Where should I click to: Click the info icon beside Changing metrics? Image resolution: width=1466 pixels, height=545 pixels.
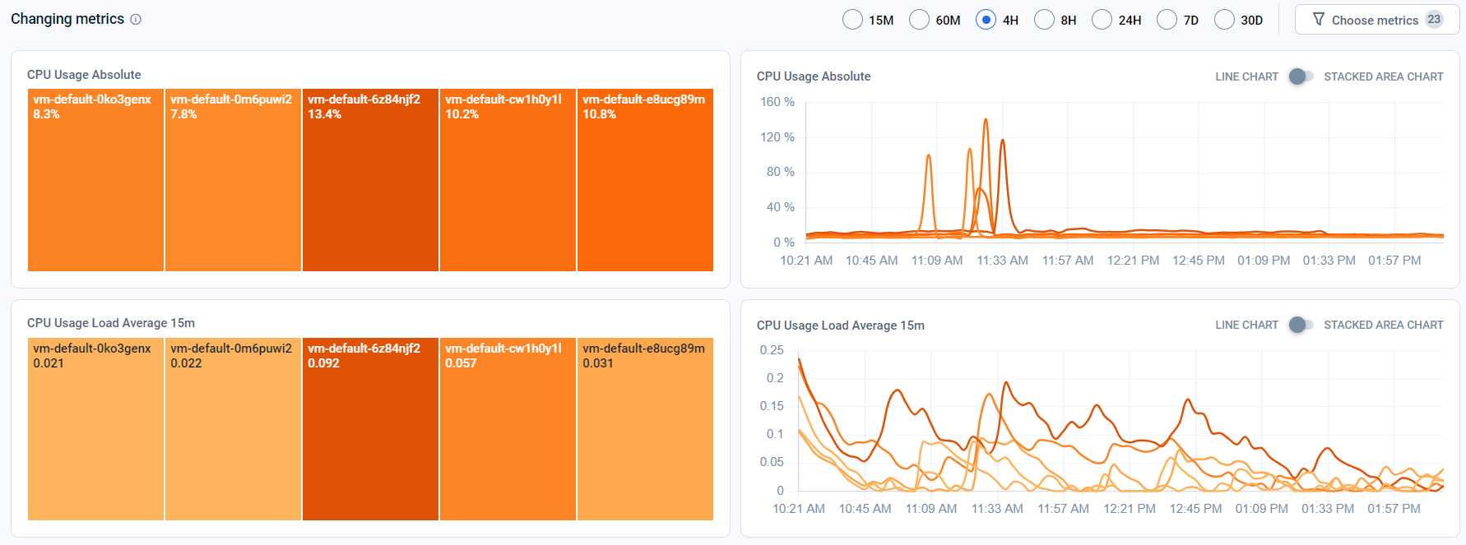coord(136,20)
